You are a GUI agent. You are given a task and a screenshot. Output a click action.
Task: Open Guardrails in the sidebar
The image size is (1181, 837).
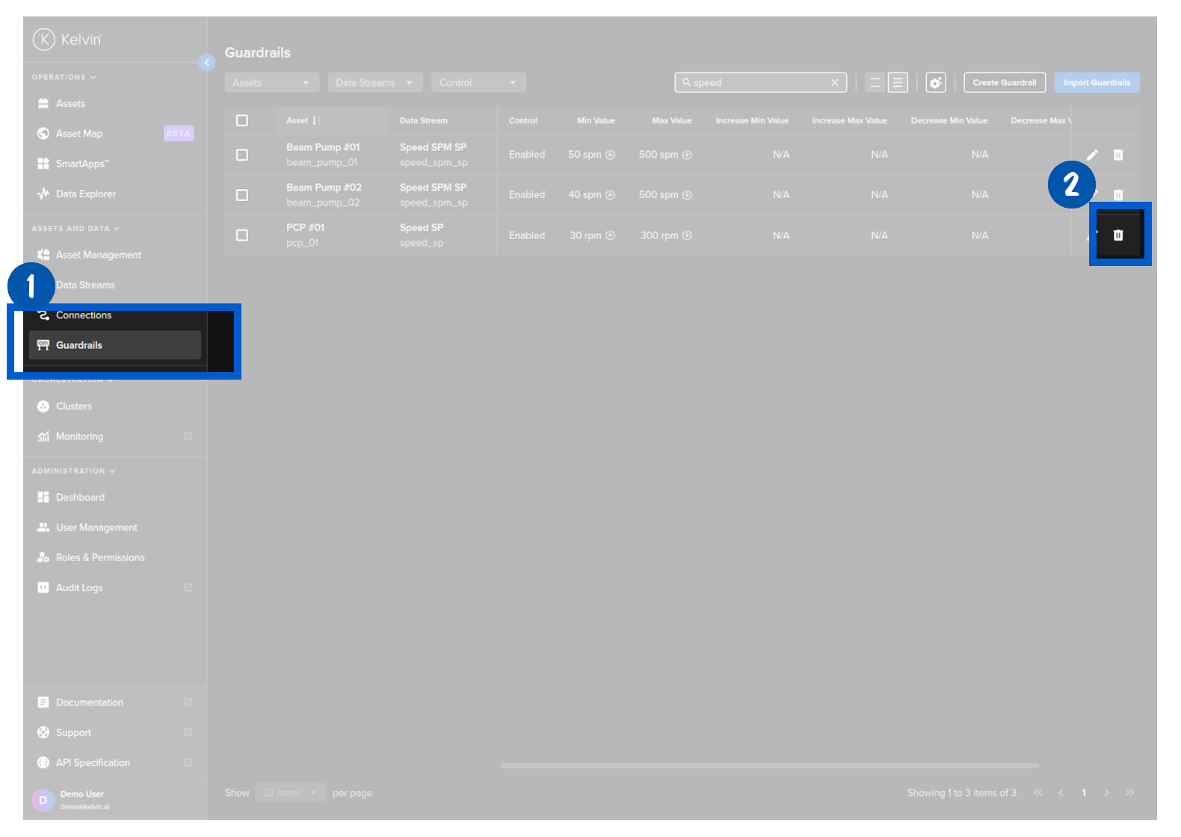click(79, 345)
